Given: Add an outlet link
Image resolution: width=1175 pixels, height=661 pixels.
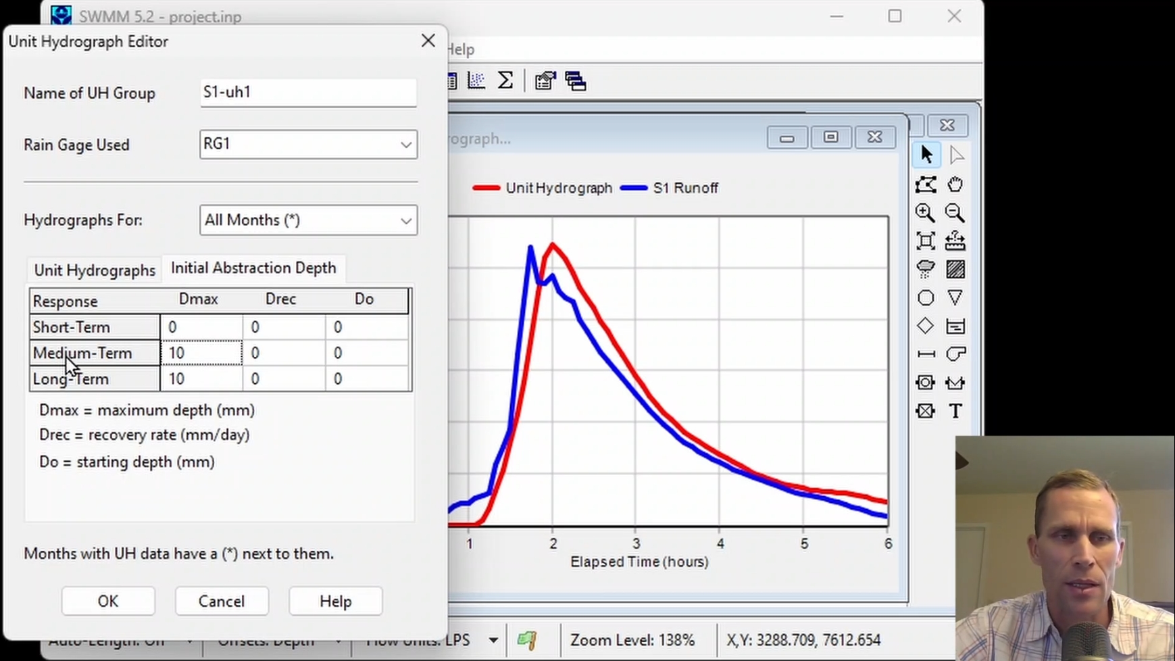Looking at the screenshot, I should point(926,411).
